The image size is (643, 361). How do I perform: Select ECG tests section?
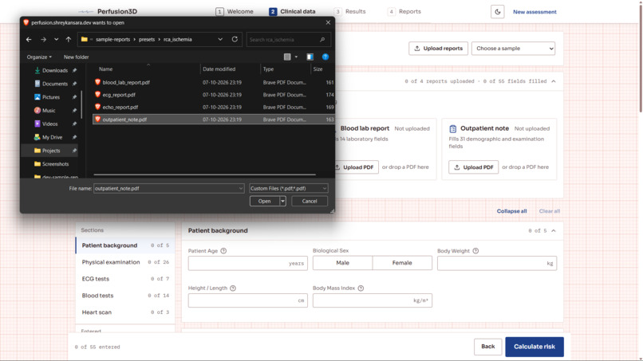[x=125, y=279]
